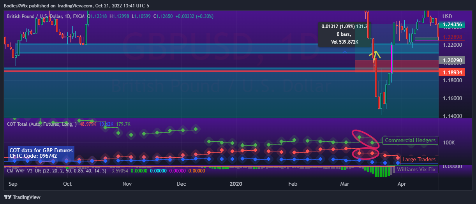Click the indicator value -3.59054
This screenshot has width=476, height=204.
[119, 170]
